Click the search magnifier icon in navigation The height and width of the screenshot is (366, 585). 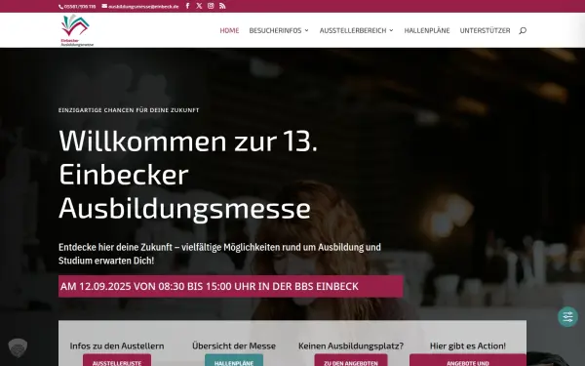523,30
